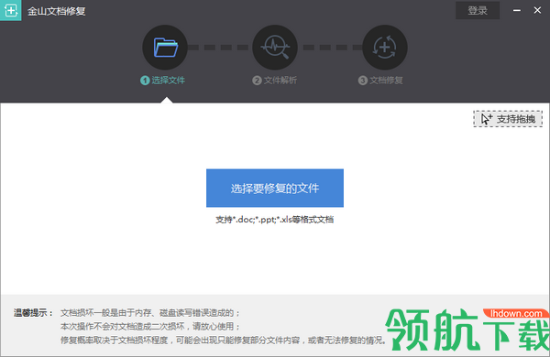
Task: Select step 3 文档修复 label
Action: point(380,81)
